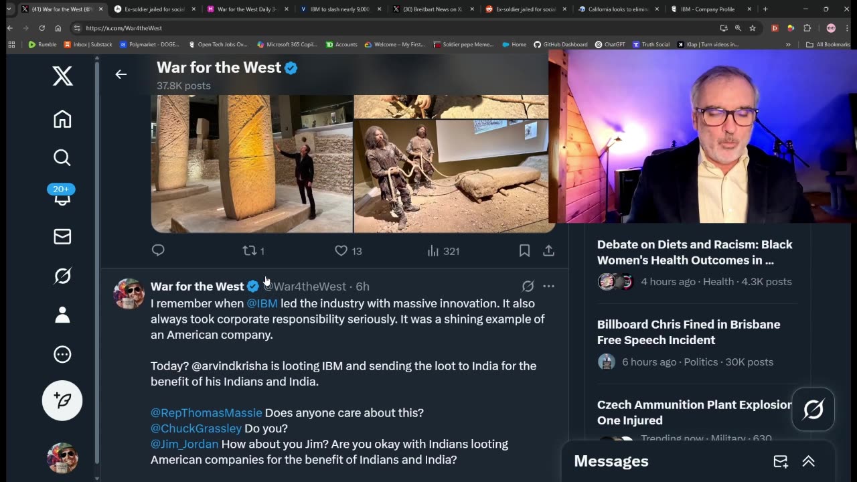
Task: Open the Rumble bookmark
Action: (x=42, y=44)
